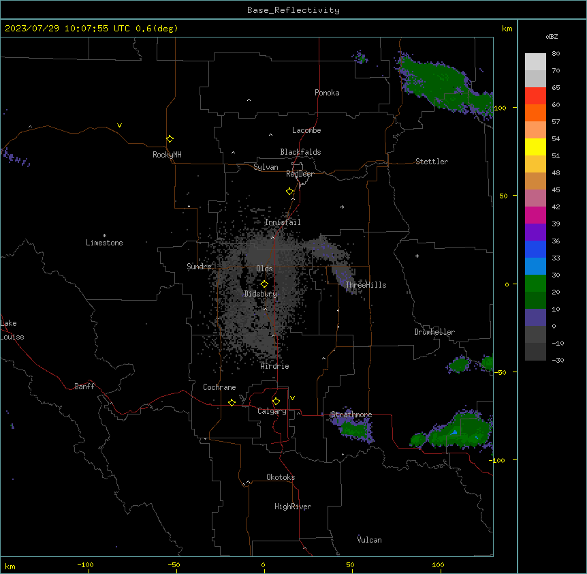Screen dimensions: 587x574
Task: Click the Limestone label
Action: pyautogui.click(x=104, y=243)
